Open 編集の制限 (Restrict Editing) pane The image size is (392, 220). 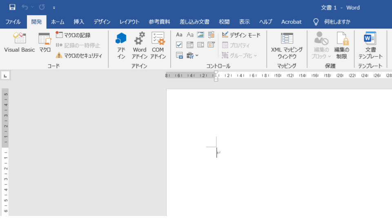[x=341, y=45]
